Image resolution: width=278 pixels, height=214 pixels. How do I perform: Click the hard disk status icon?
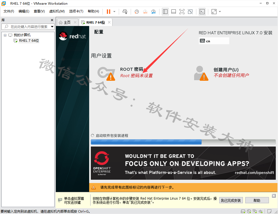[243, 211]
